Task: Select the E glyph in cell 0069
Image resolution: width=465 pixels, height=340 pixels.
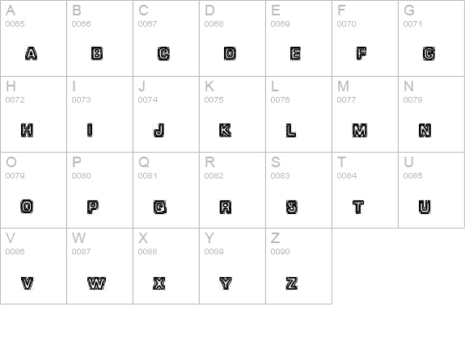Action: pos(295,53)
